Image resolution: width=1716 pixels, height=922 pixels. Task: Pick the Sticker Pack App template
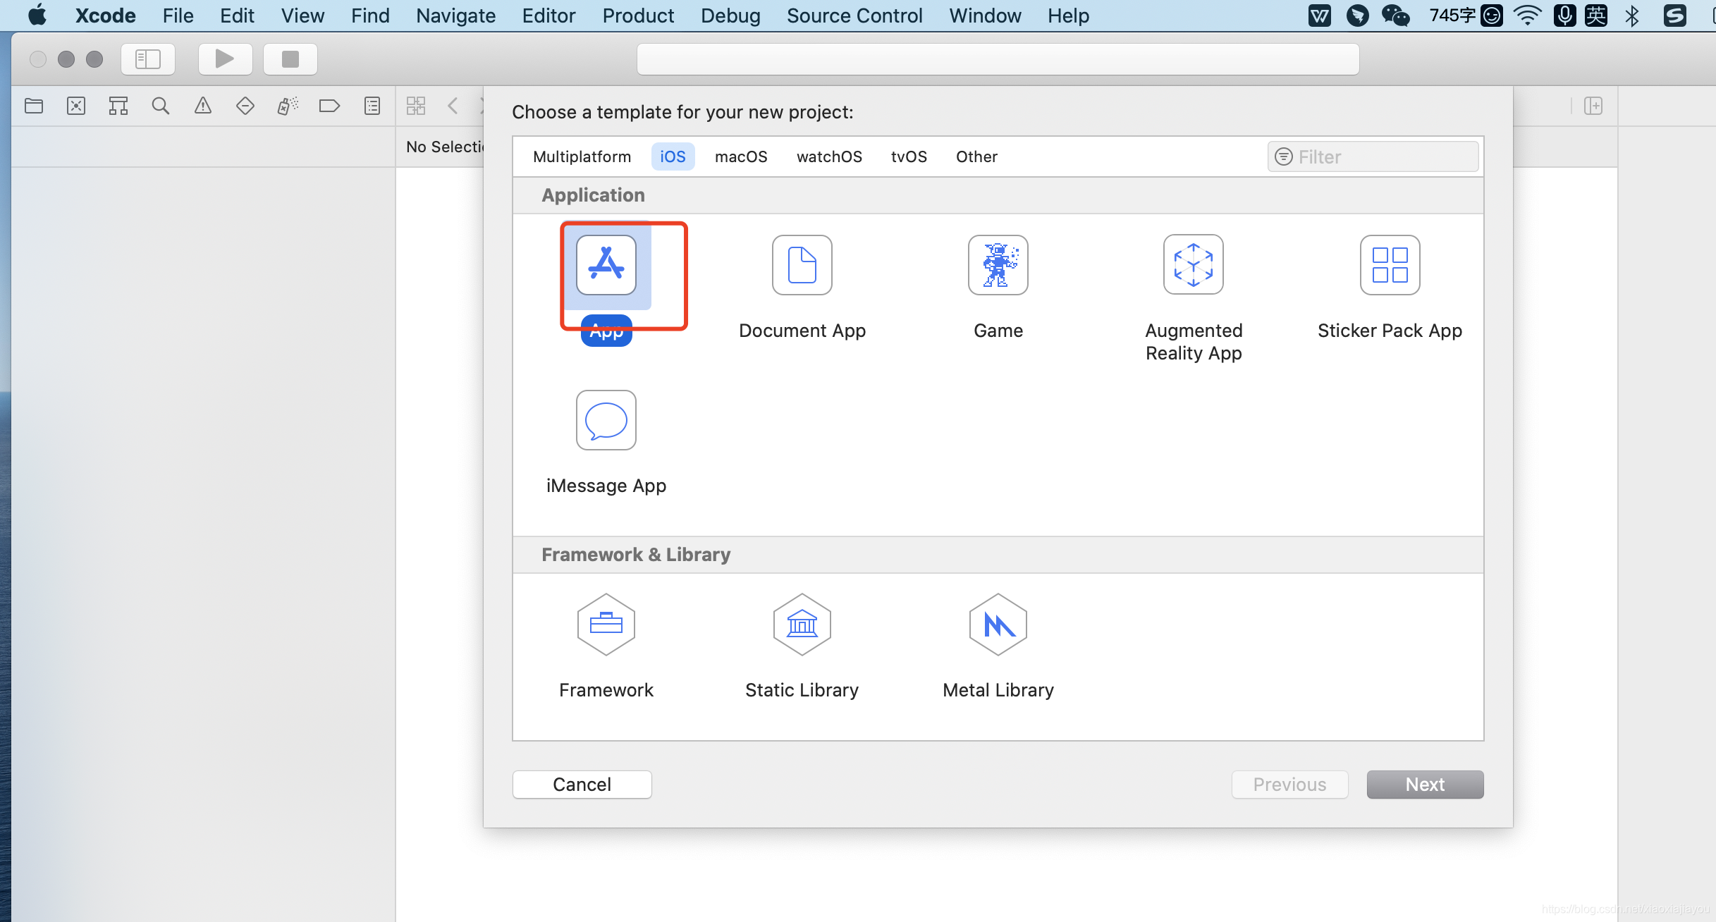point(1389,266)
